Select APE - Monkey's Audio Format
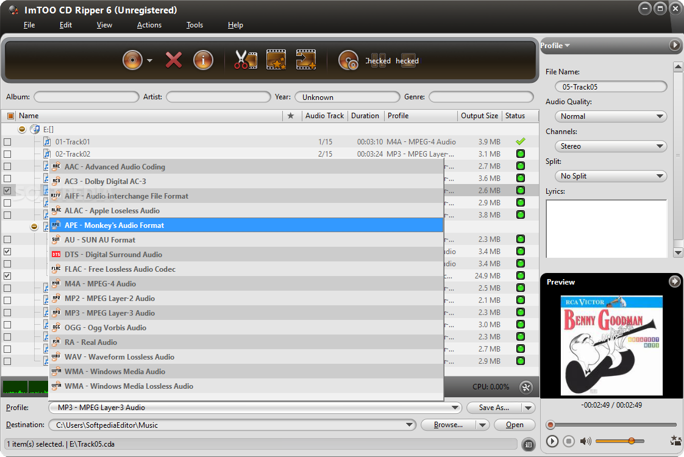 coord(246,225)
